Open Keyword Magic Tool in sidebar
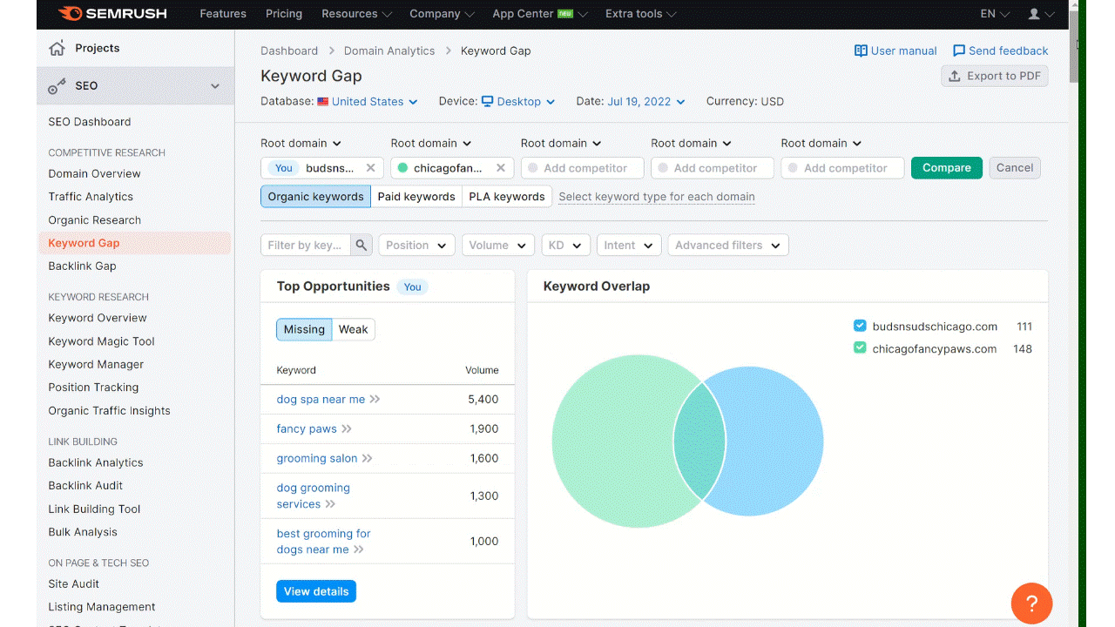The image size is (1115, 627). pyautogui.click(x=101, y=341)
